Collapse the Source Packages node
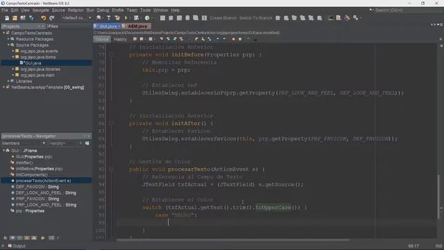 [8, 44]
